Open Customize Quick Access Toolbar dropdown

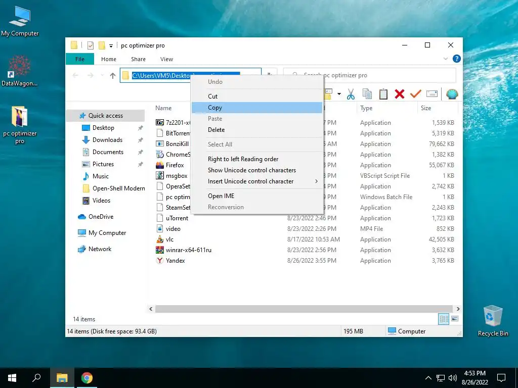(111, 46)
